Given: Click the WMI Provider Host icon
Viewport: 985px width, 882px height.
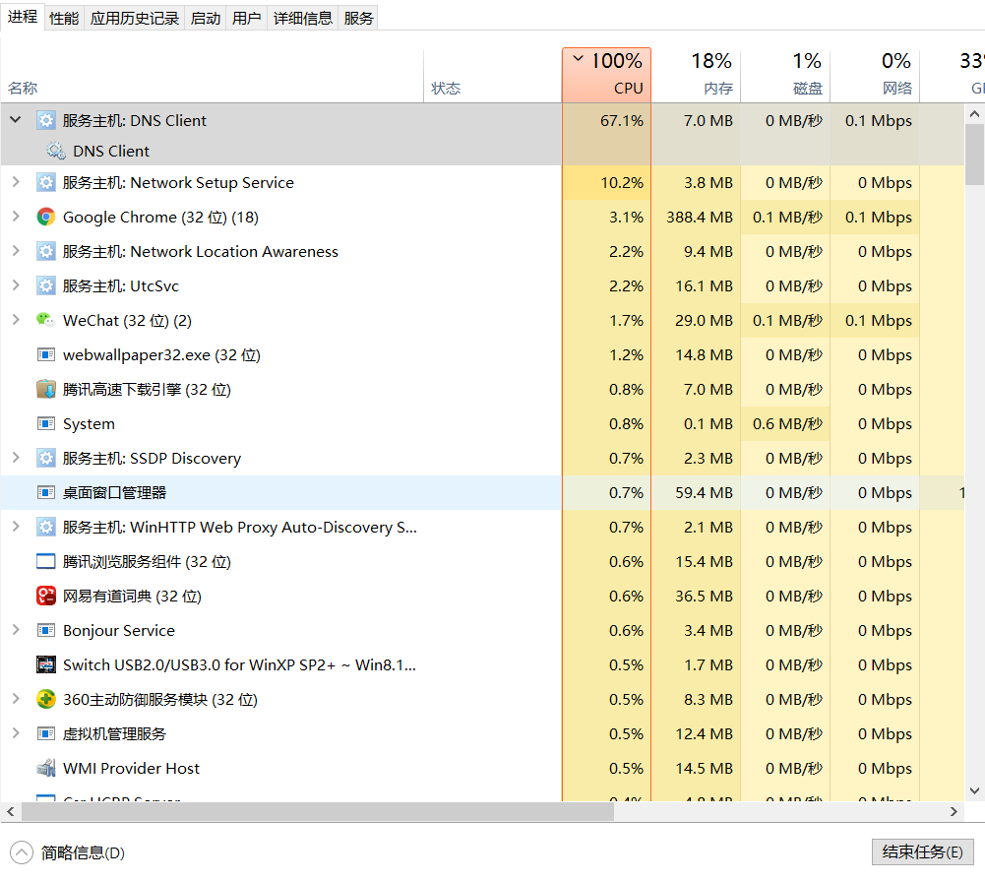Looking at the screenshot, I should click(46, 769).
